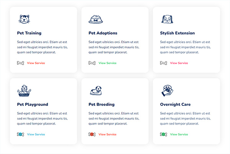The image size is (230, 154).
Task: Click the dog on bed icon
Action: pos(95,91)
